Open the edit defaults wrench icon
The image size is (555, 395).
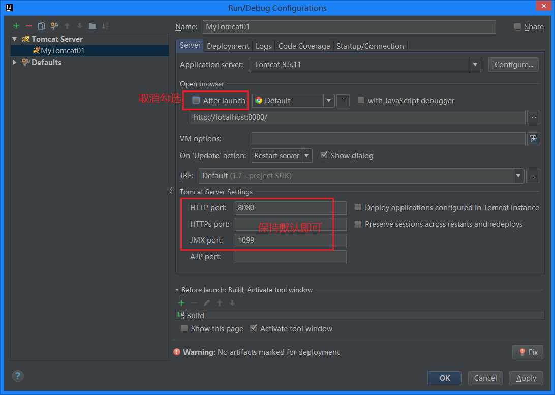tap(54, 26)
